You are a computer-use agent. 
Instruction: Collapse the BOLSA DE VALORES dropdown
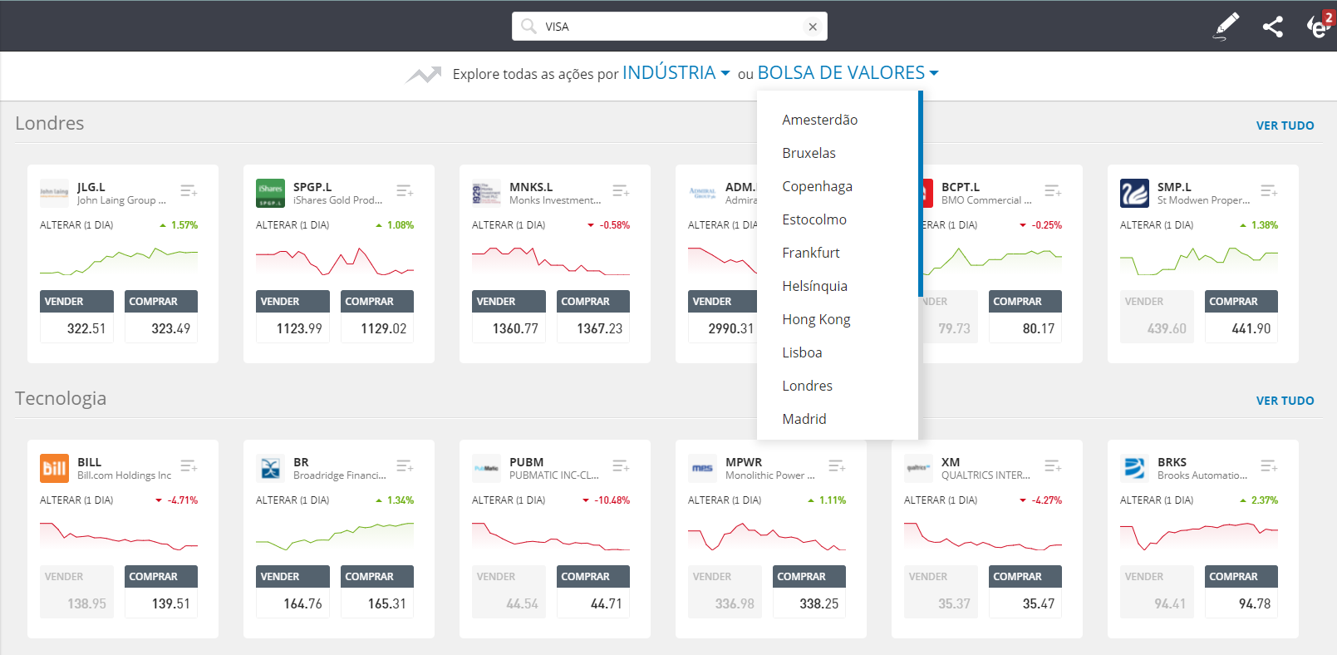click(x=848, y=73)
